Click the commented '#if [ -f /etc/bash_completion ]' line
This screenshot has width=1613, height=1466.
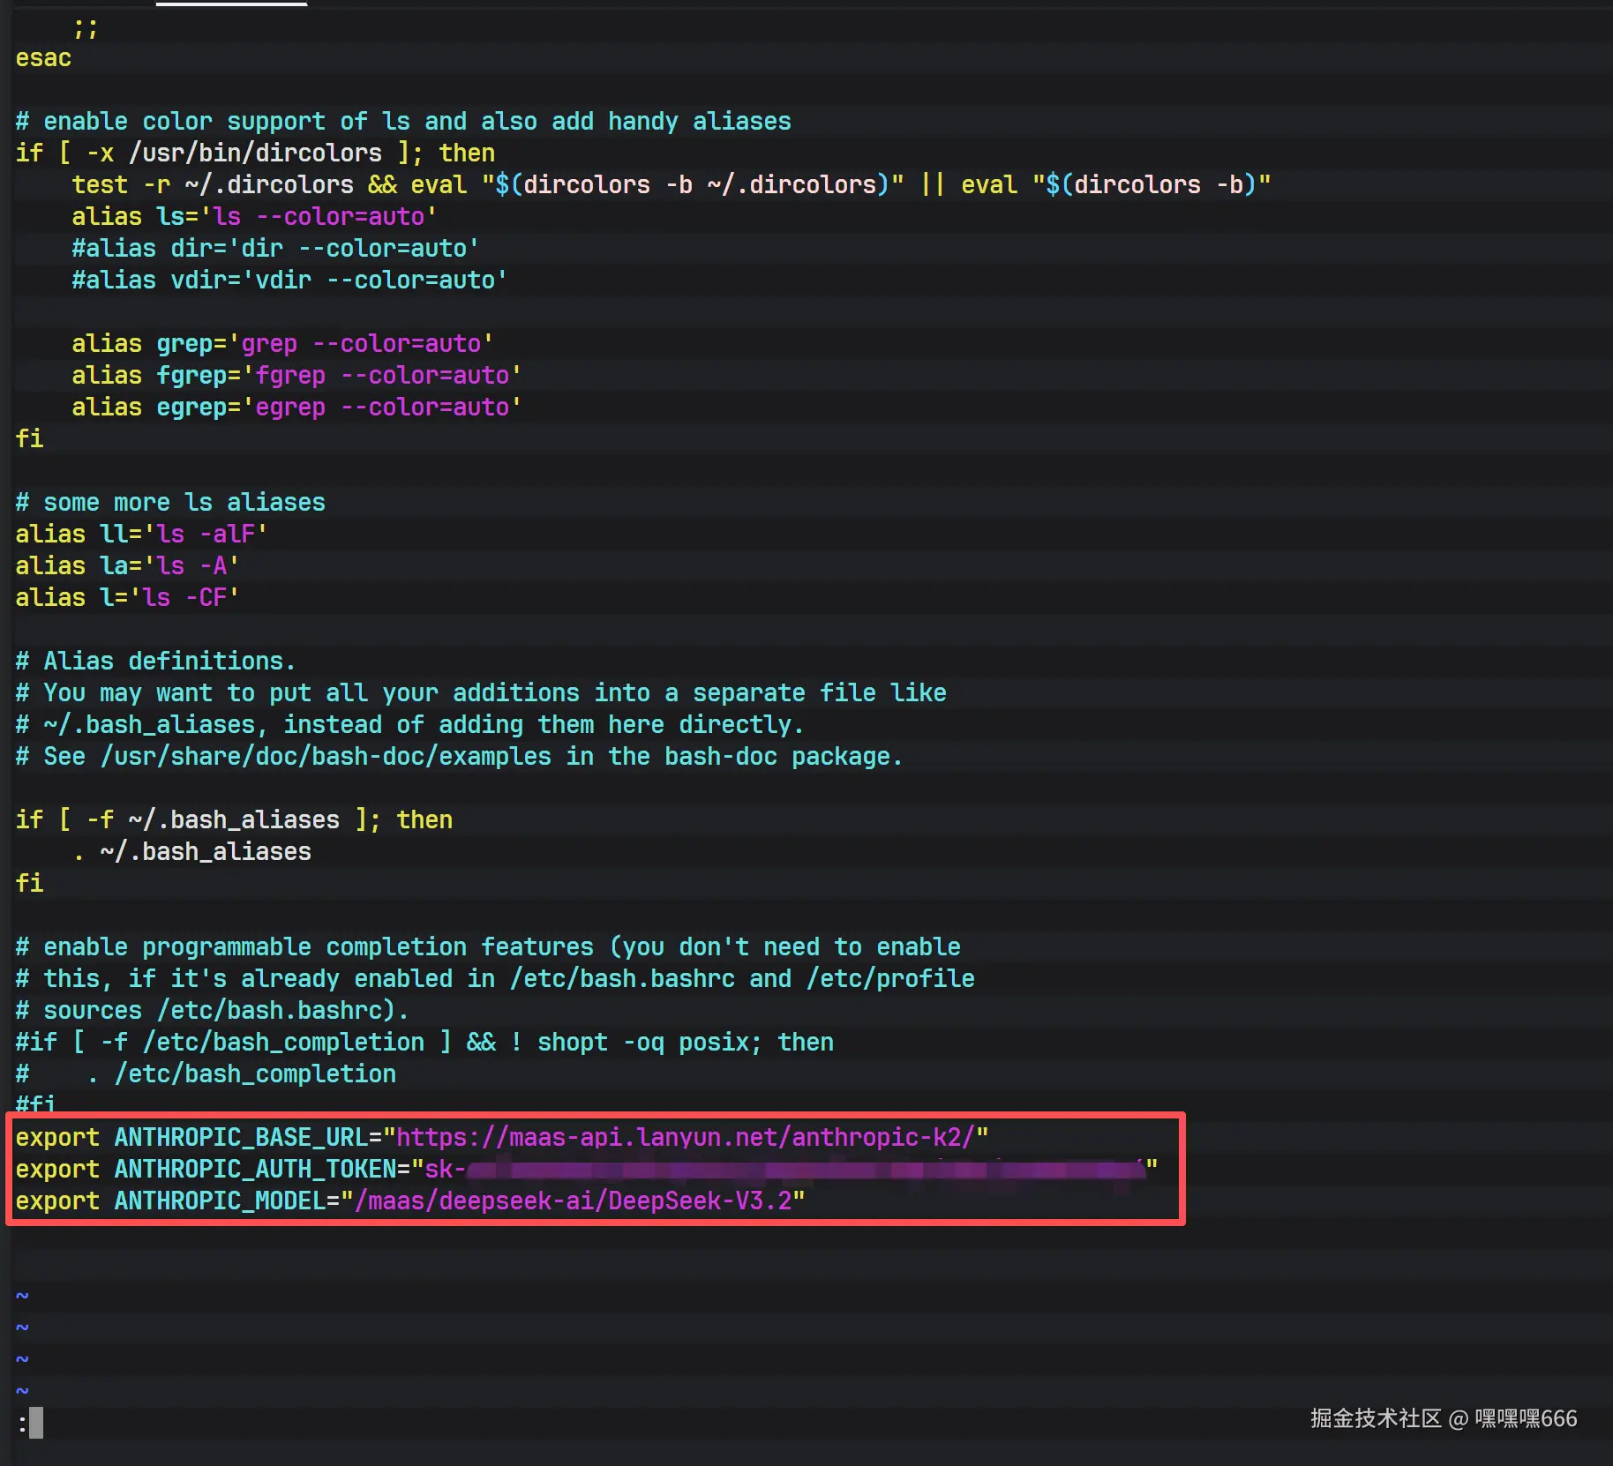(424, 1043)
